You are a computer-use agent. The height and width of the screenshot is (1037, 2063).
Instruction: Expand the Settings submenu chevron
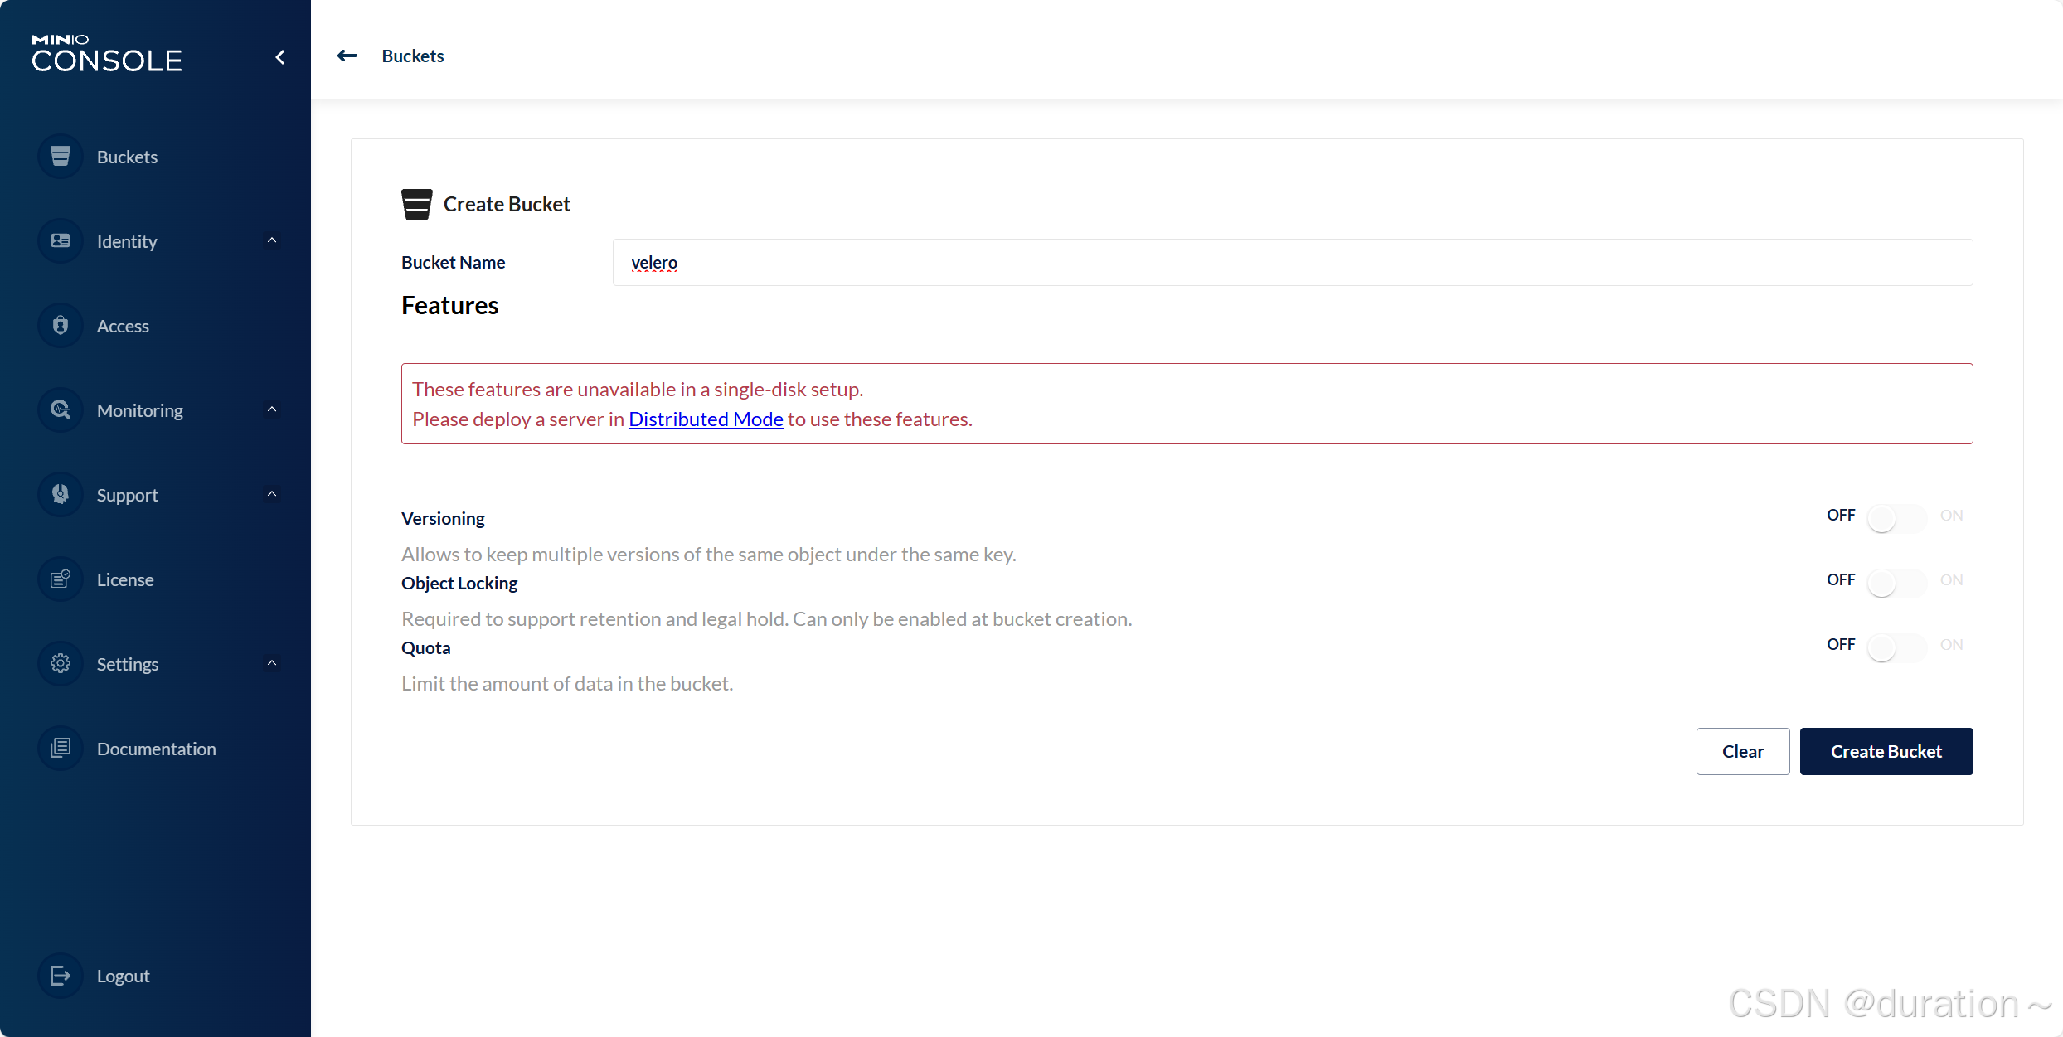pos(271,663)
